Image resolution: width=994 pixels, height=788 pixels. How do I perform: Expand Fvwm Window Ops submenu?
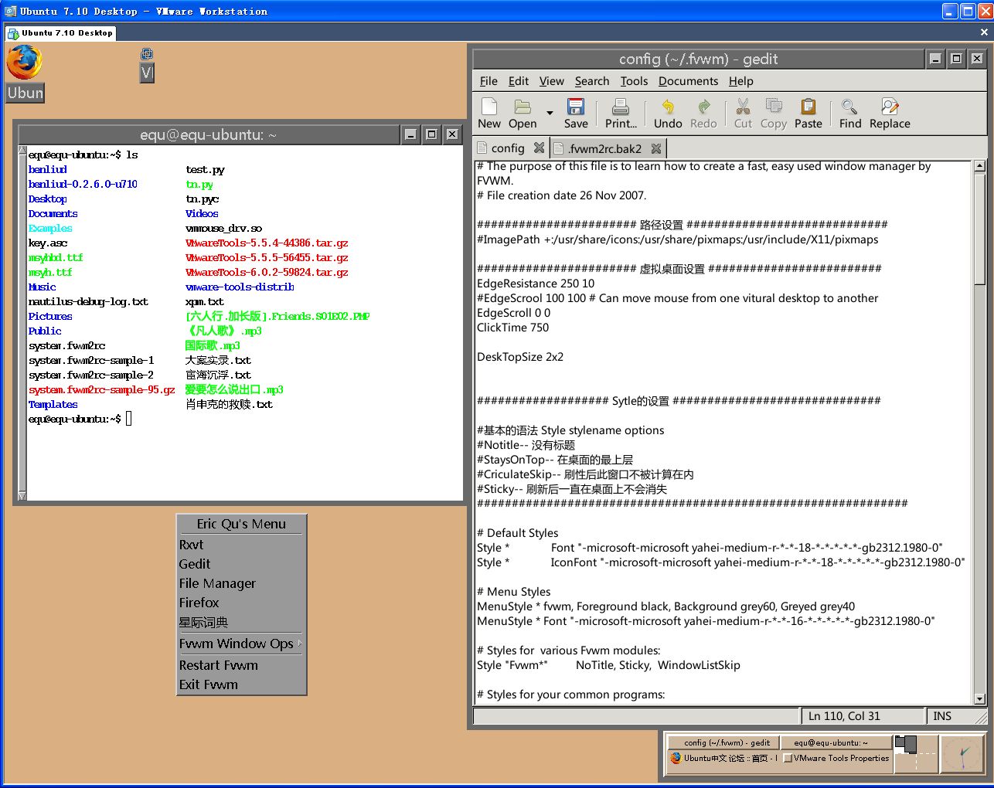pos(240,644)
